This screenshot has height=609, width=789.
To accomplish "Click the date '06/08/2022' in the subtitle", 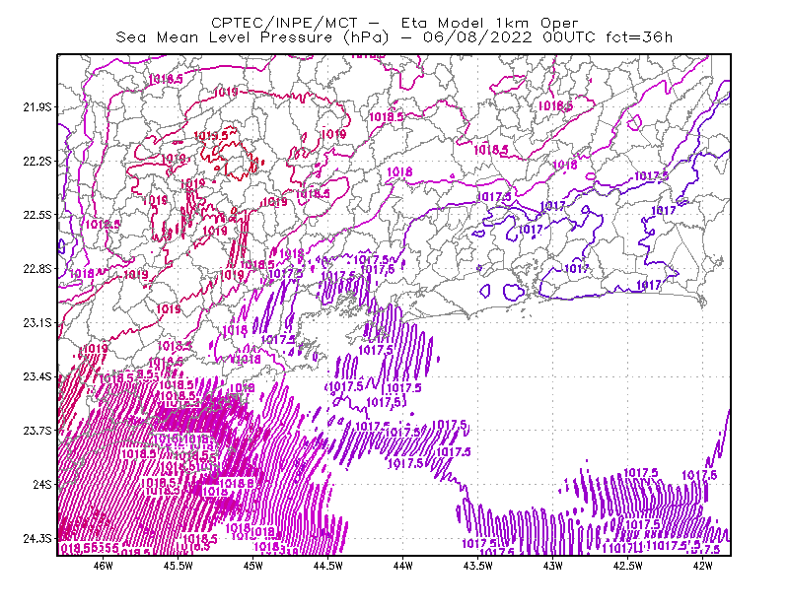I will 477,37.
